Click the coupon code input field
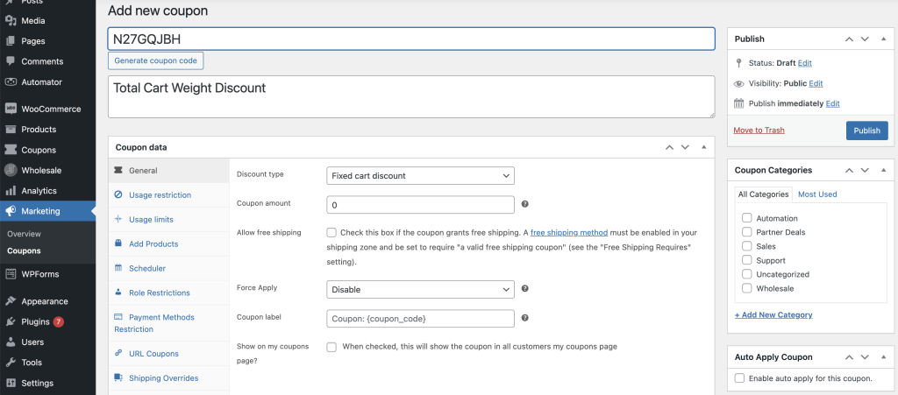 point(411,39)
